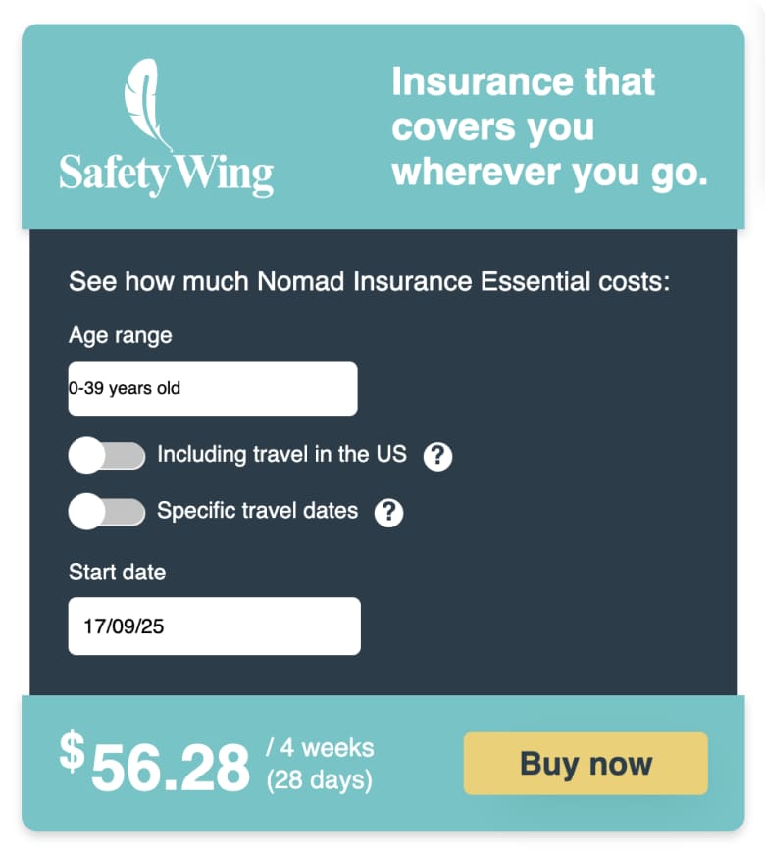Screen dimensions: 765x851
Task: Enable the Specific travel dates switch
Action: (107, 512)
